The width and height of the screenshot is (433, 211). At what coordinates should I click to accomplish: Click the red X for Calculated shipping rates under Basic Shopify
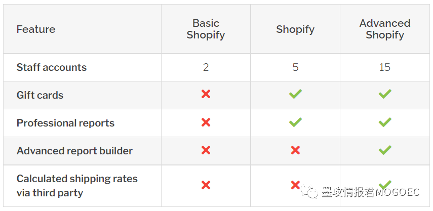point(206,185)
